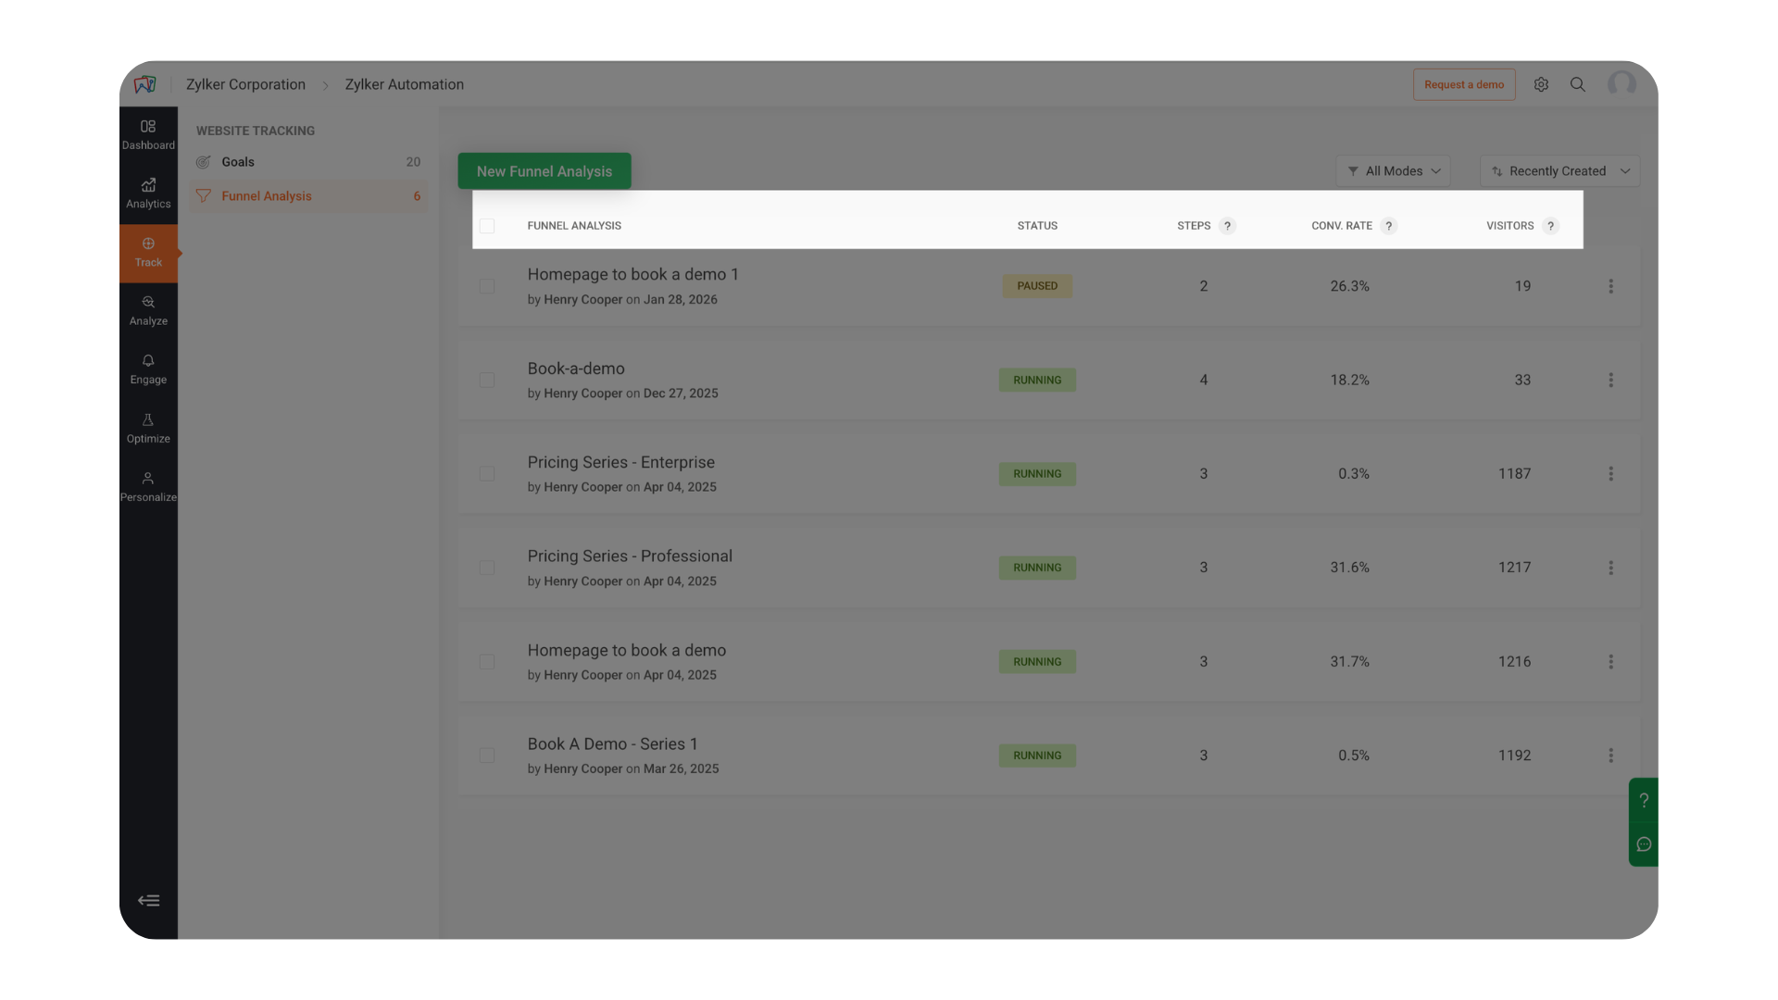Click the settings gear icon
This screenshot has width=1778, height=1000.
point(1541,84)
